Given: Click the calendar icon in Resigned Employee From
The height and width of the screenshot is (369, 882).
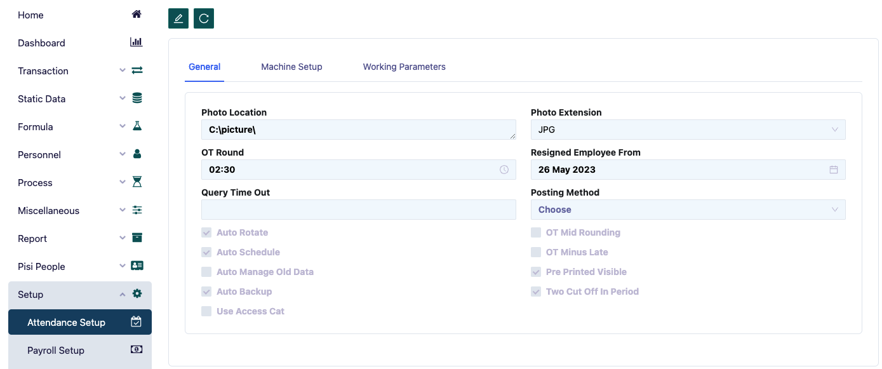Looking at the screenshot, I should (x=834, y=170).
